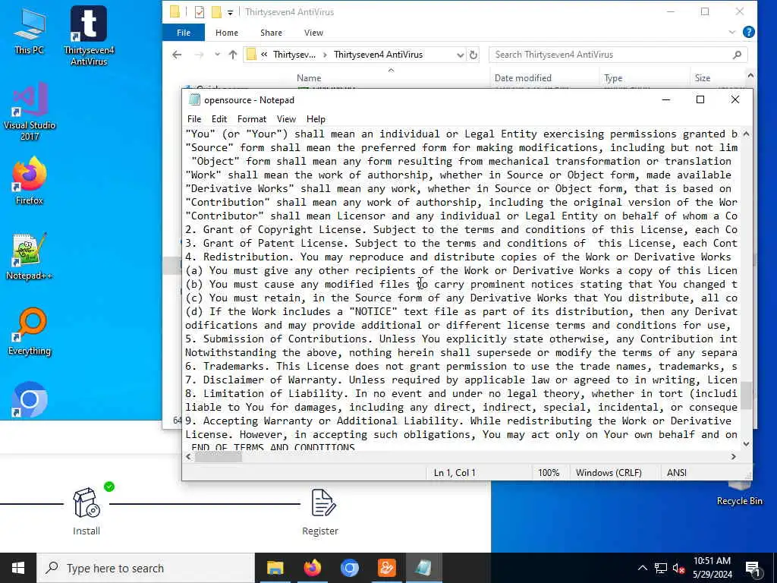Viewport: 777px width, 583px height.
Task: Launch Firefox from desktop shortcut
Action: 30,181
